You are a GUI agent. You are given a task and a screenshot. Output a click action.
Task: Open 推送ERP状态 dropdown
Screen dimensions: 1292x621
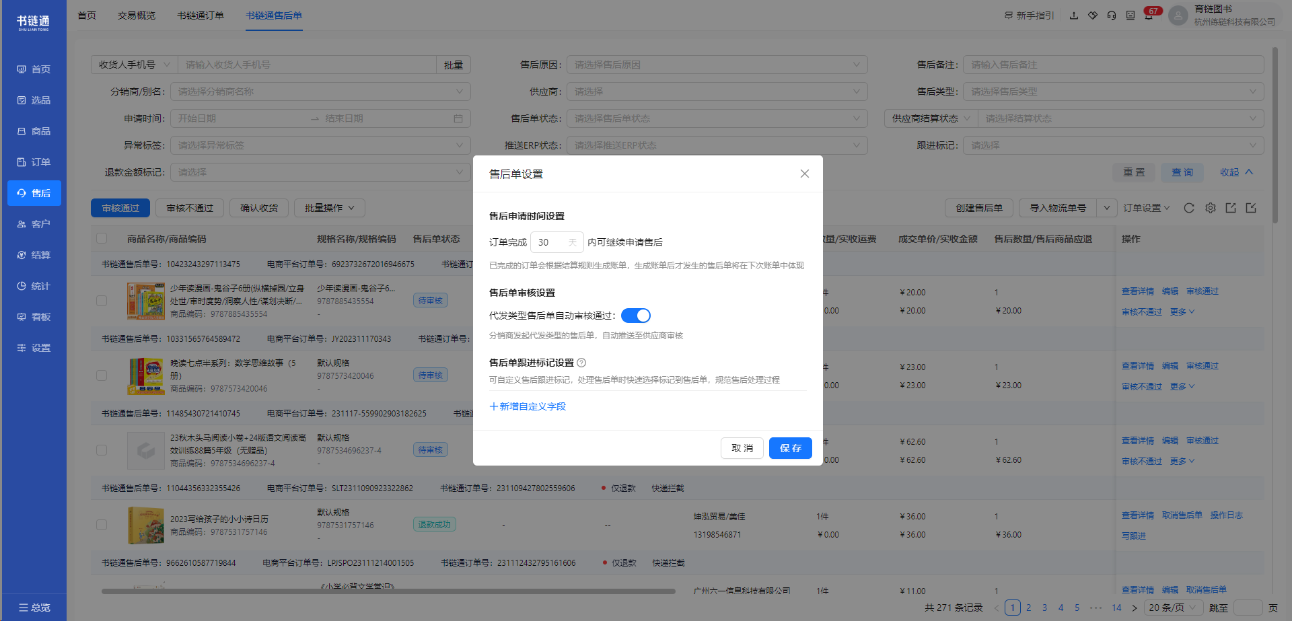click(717, 145)
